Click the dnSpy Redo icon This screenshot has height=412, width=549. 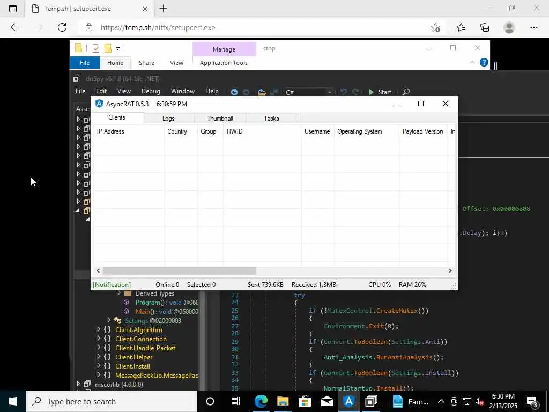tap(356, 92)
